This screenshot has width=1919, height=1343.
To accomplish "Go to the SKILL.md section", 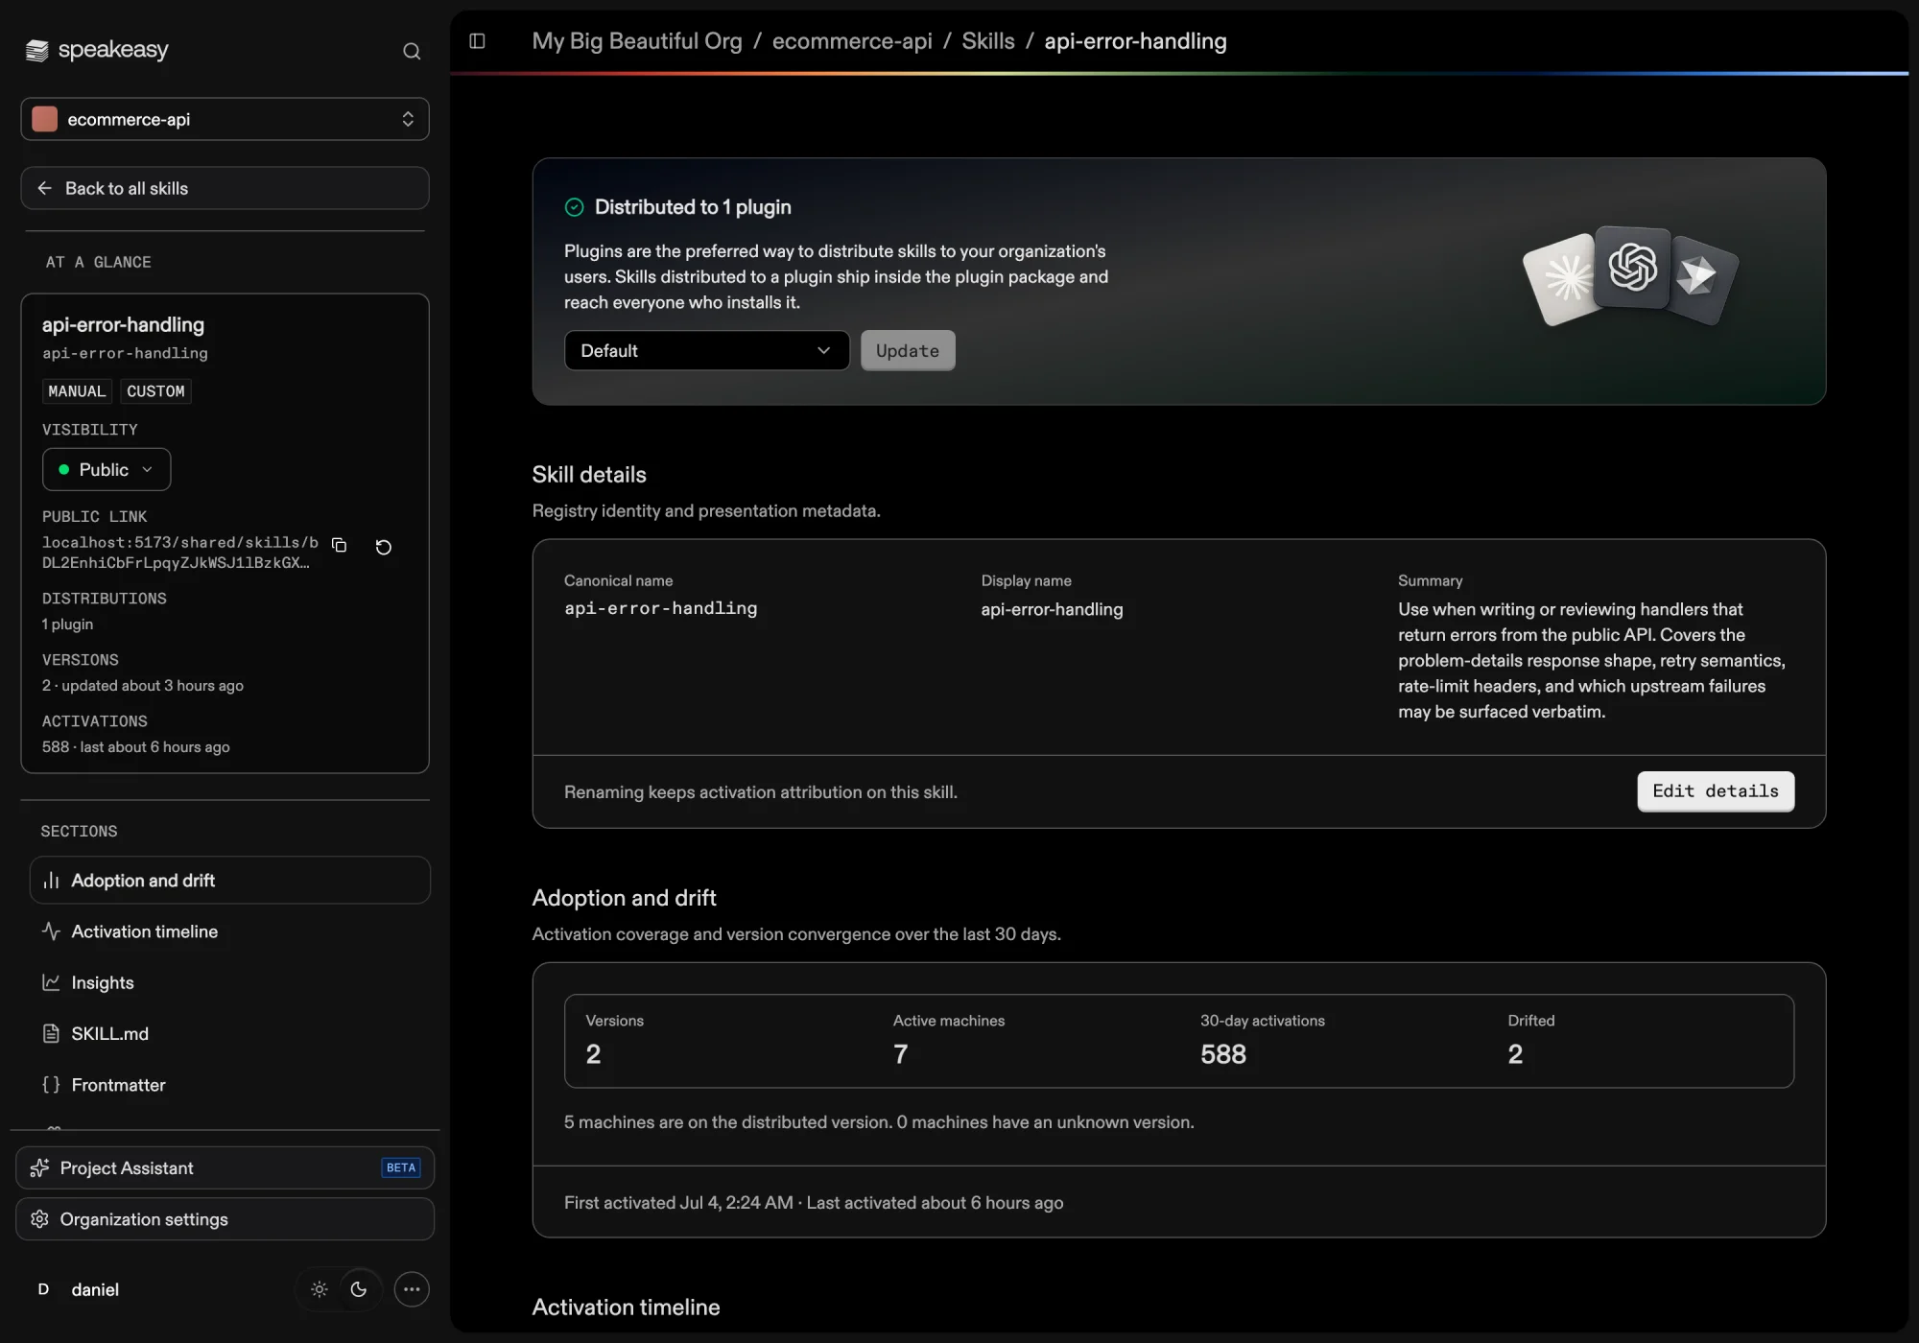I will coord(230,1033).
